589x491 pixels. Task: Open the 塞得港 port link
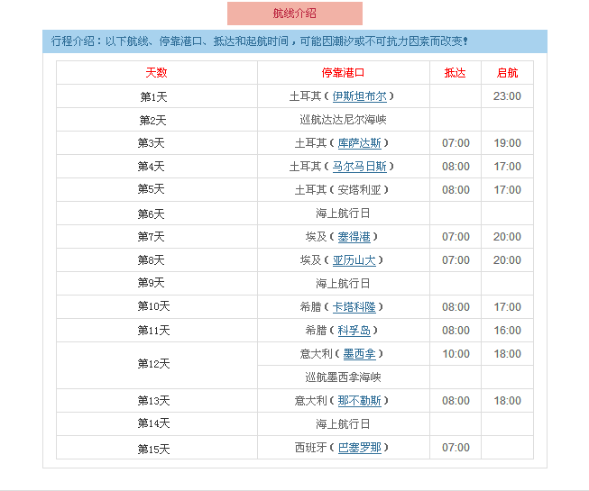tap(354, 237)
